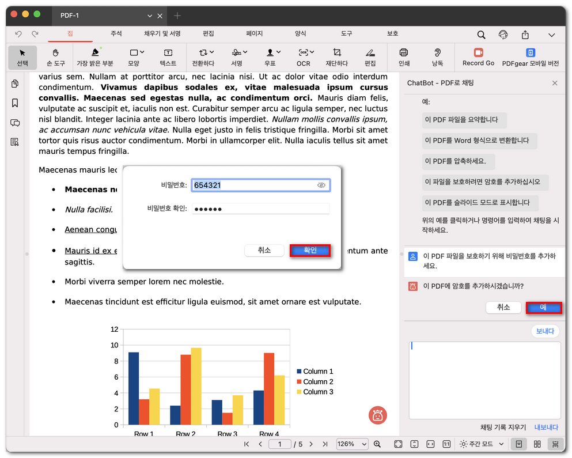Open the 주간 모드 display mode dropdown
This screenshot has height=458, width=572.
[482, 444]
